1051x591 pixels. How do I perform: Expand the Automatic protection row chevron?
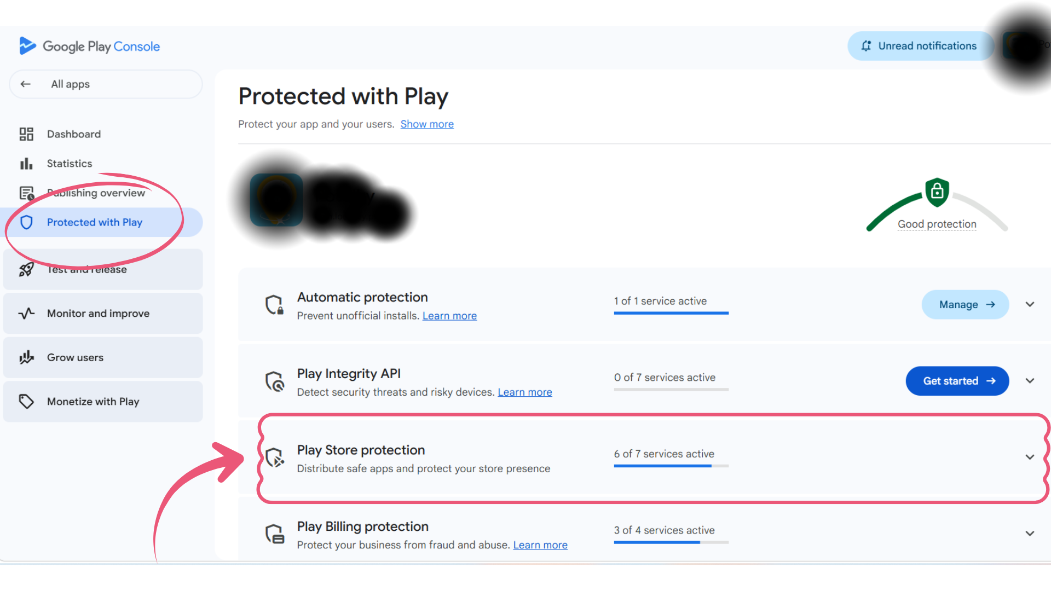coord(1030,304)
